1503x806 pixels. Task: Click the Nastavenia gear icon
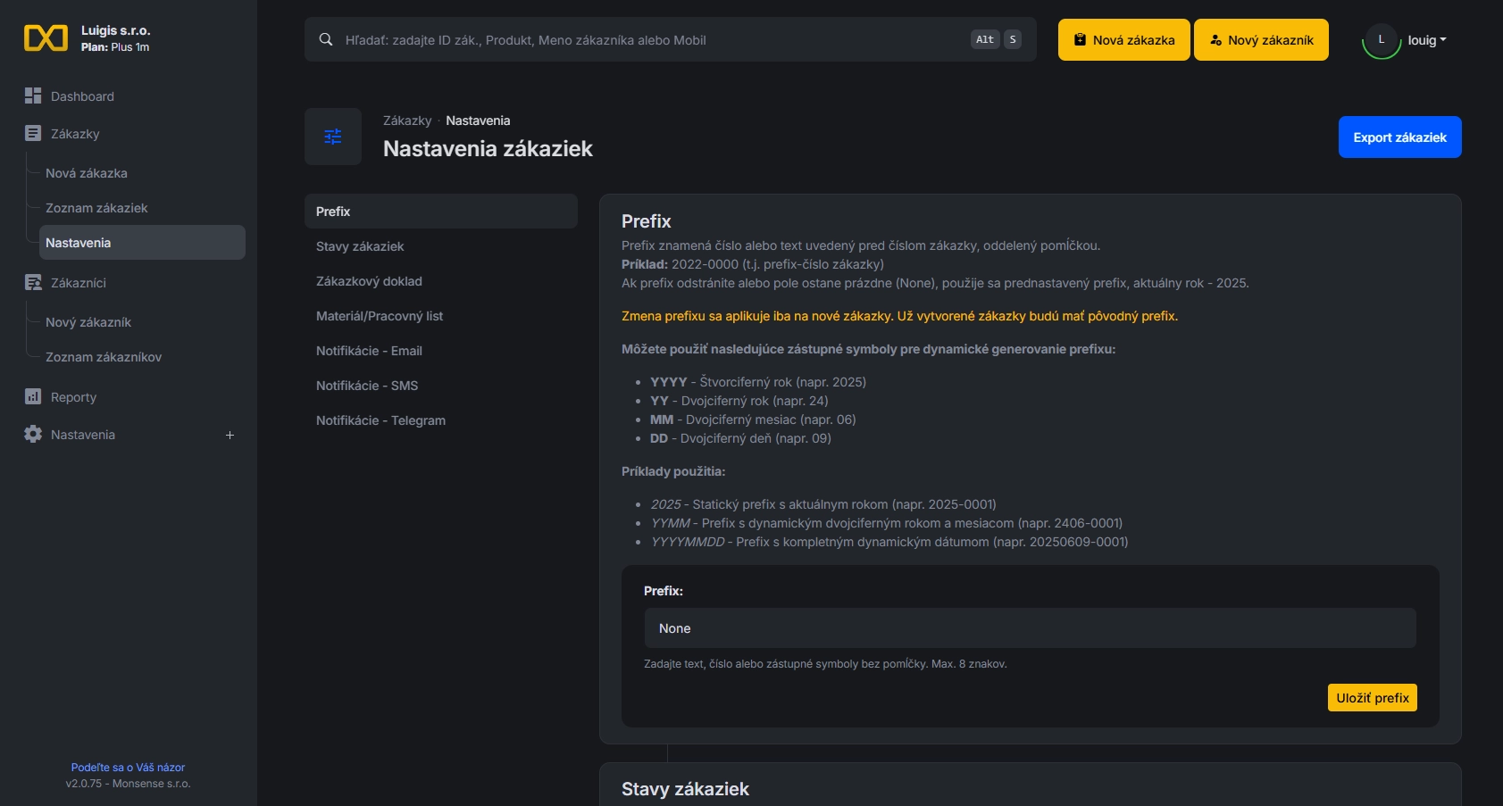33,435
